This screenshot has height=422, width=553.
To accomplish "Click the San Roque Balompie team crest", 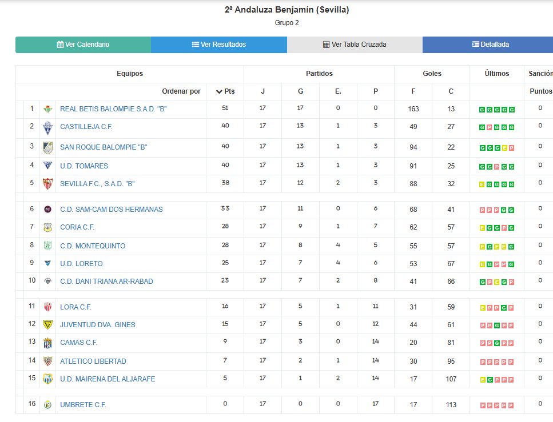I will coord(47,147).
